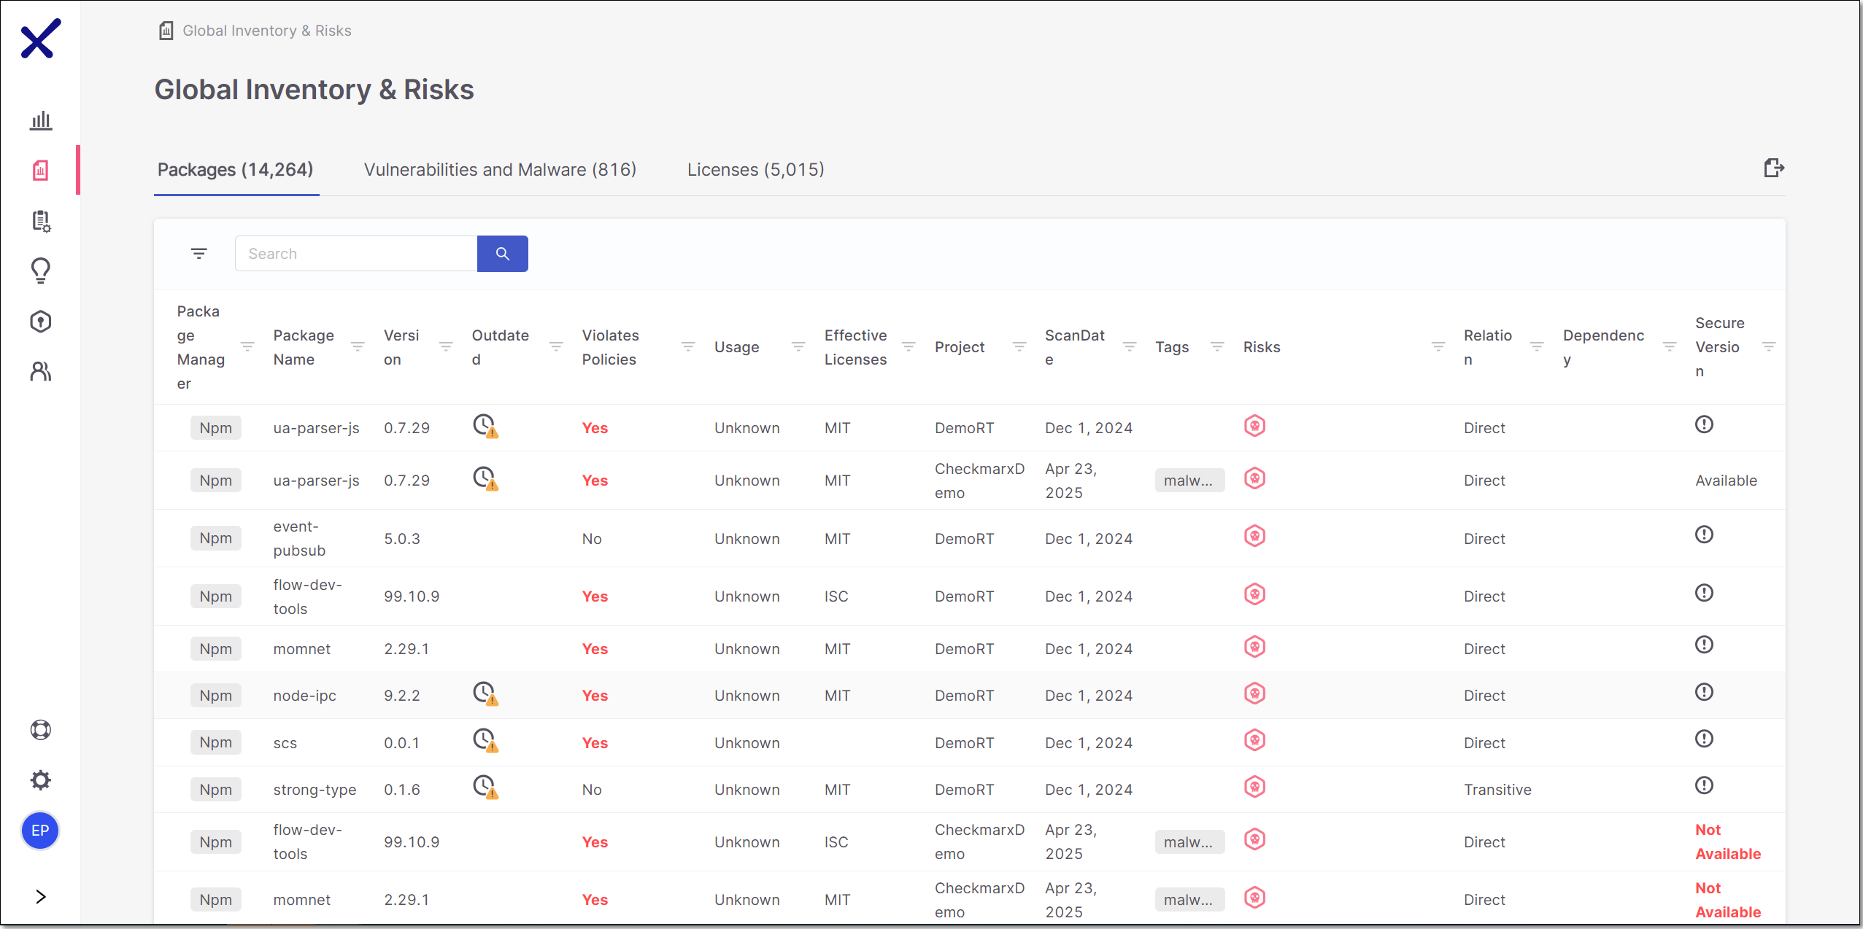Open Usage column filter
The height and width of the screenshot is (929, 1863).
click(x=798, y=346)
